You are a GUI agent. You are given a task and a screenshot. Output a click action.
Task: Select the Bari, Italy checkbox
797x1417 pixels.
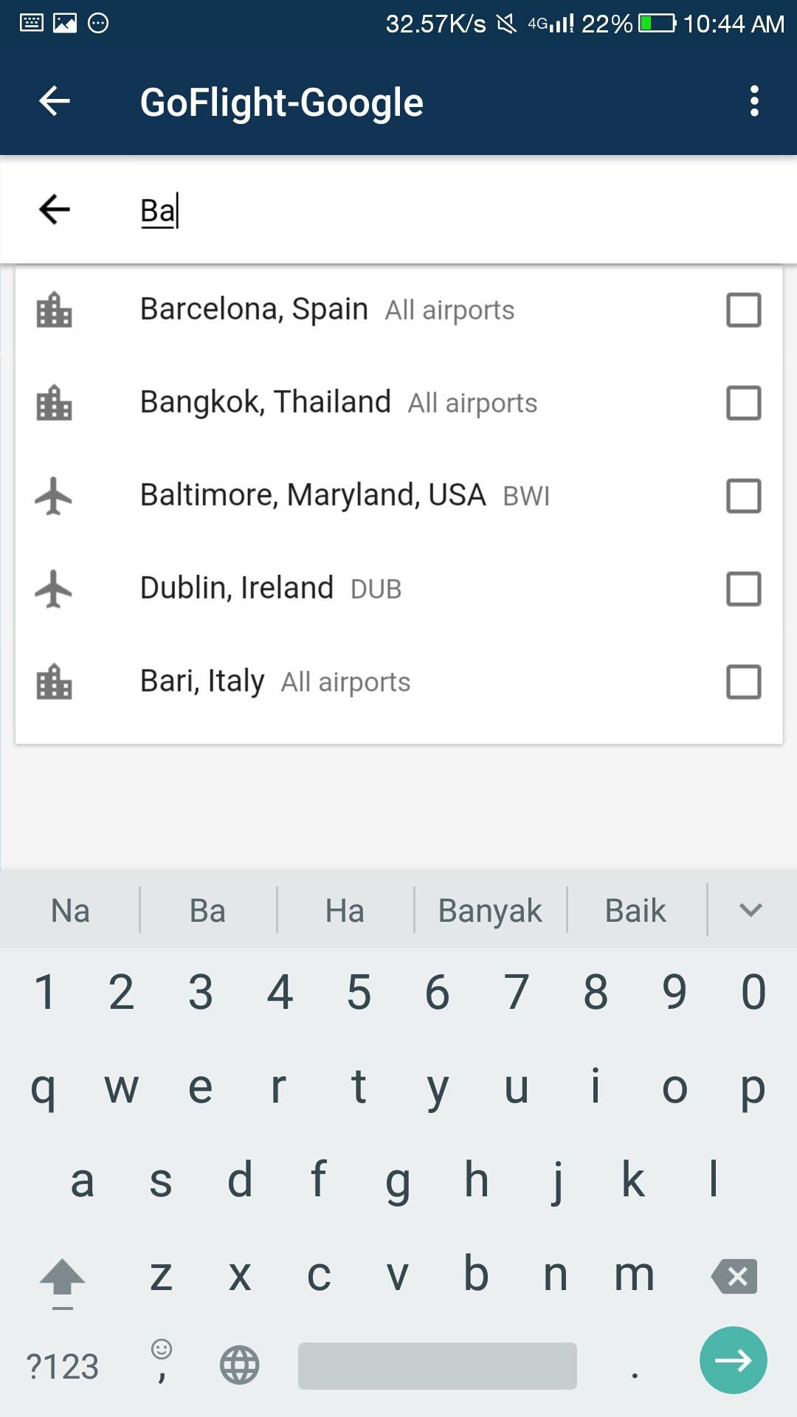[744, 682]
